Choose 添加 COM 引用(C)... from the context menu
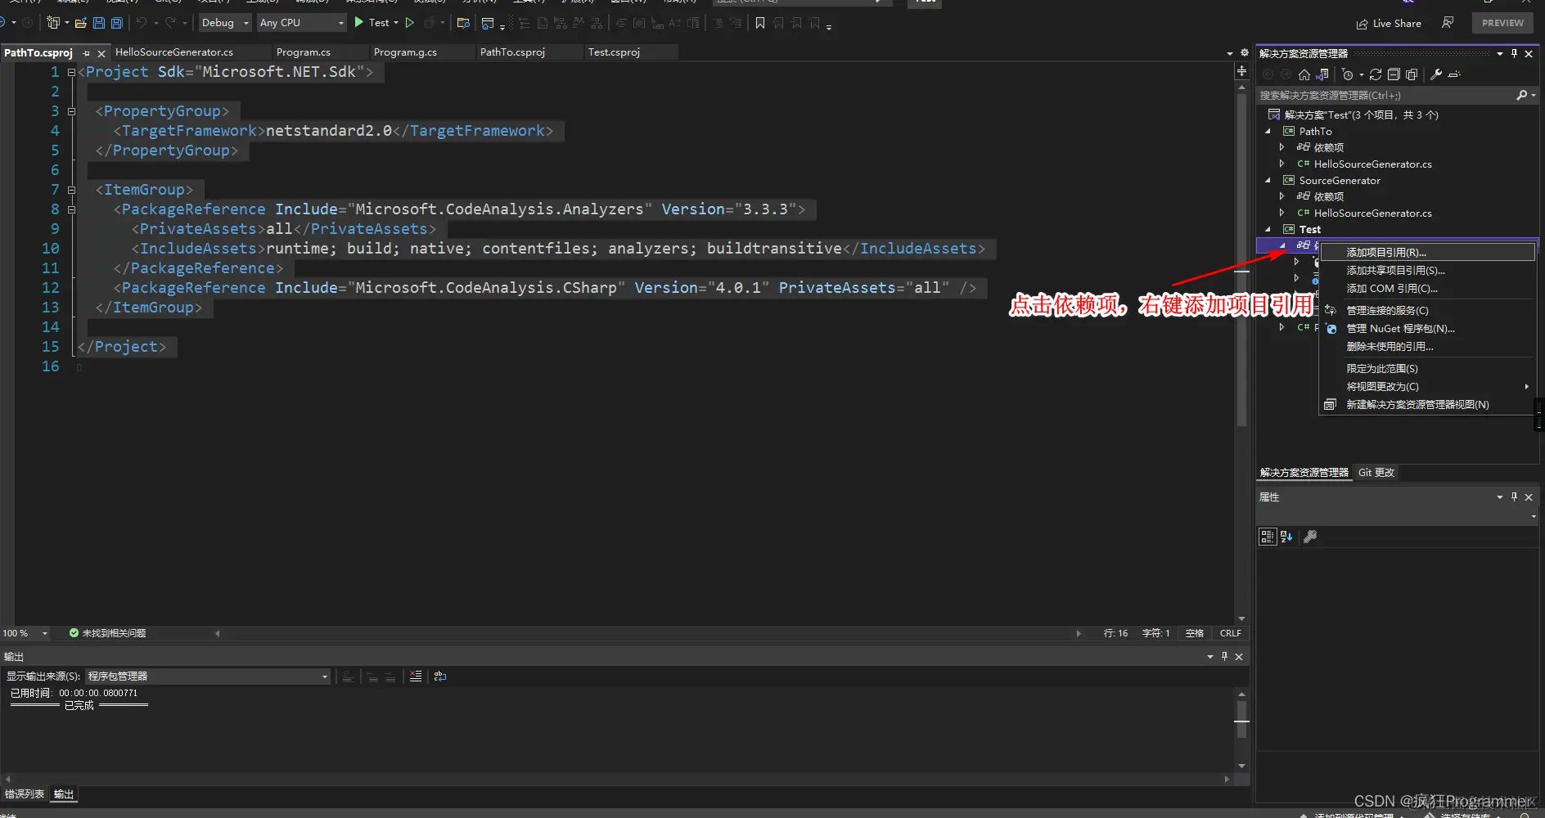This screenshot has height=818, width=1545. 1427,288
